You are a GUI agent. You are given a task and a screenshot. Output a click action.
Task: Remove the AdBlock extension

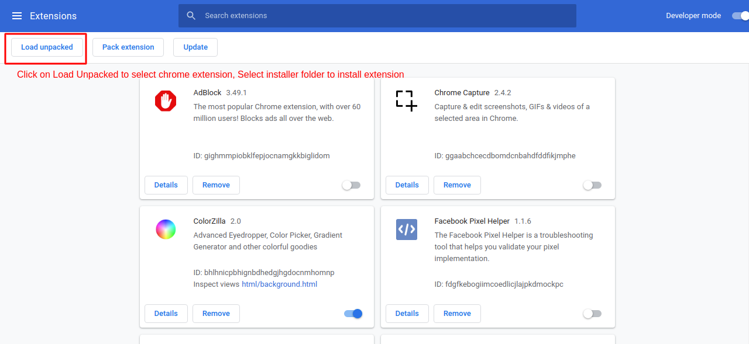tap(216, 185)
